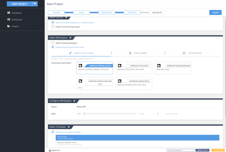Click the Select Template info icon
Image resolution: width=226 pixels, height=152 pixels.
point(69,127)
